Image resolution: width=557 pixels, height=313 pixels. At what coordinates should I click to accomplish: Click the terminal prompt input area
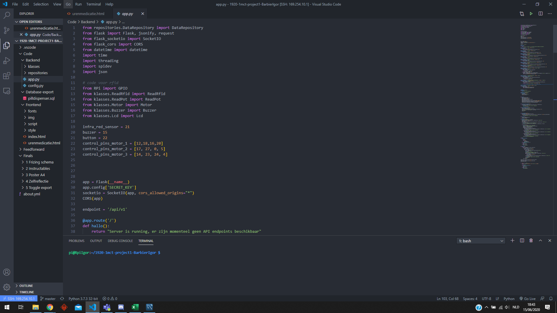click(308, 252)
